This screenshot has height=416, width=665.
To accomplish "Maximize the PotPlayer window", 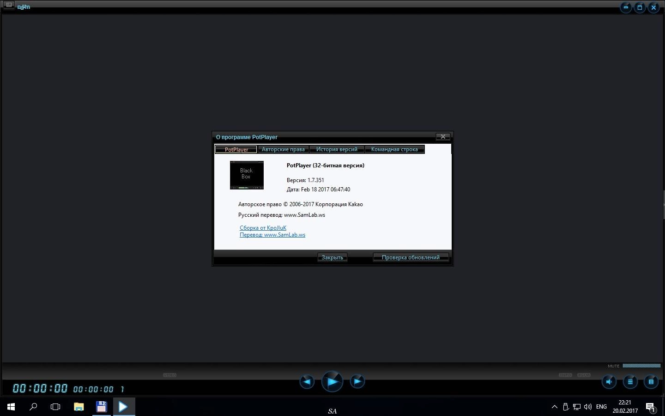I will (640, 7).
